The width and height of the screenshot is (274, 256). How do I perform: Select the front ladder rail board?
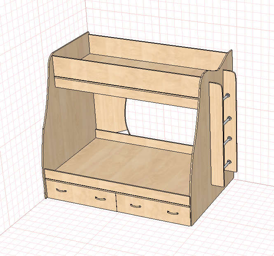pyautogui.click(x=216, y=134)
